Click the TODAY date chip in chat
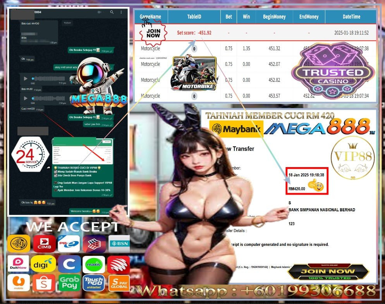The width and height of the screenshot is (385, 304). coord(67,23)
